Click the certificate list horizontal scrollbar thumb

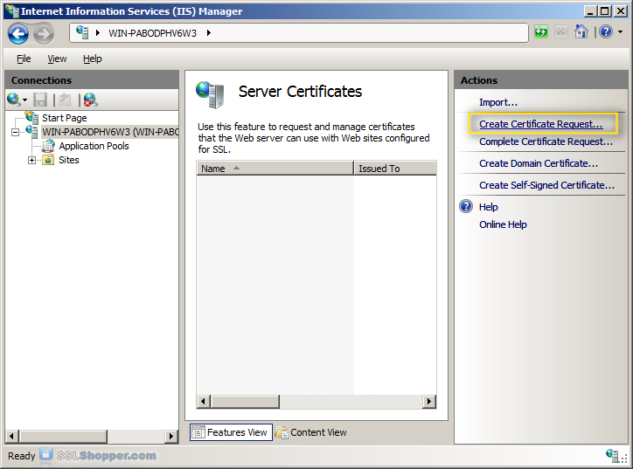click(x=245, y=401)
